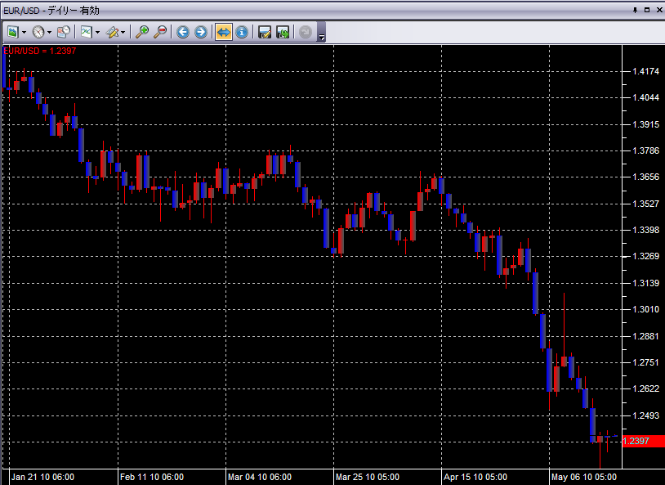Toggle the highlighted auto-scroll double-arrow button
The width and height of the screenshot is (665, 485).
[x=223, y=32]
